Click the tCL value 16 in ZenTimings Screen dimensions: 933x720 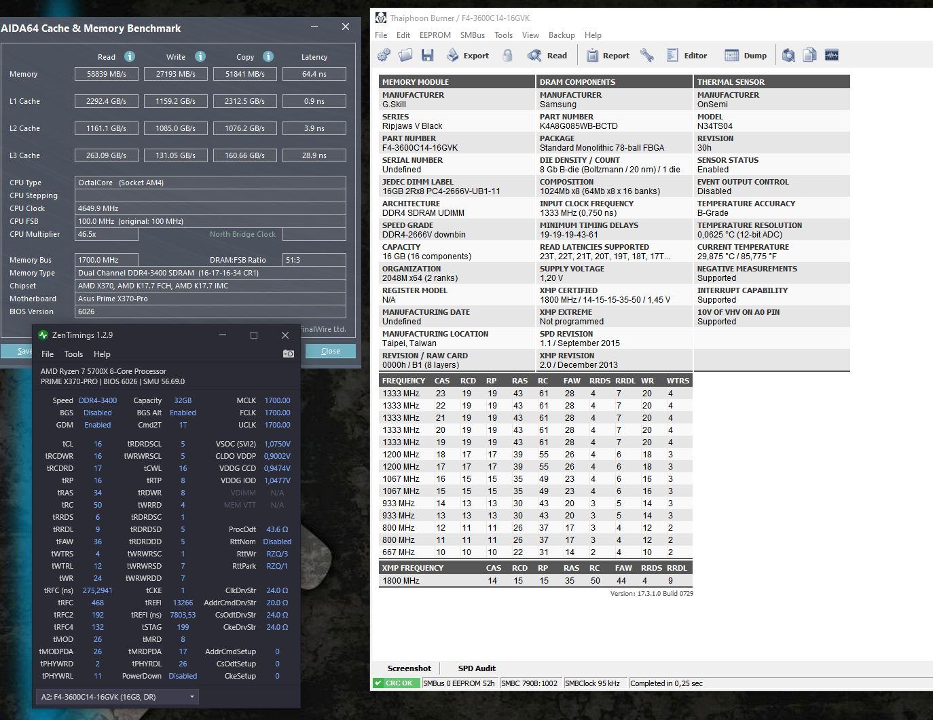click(x=98, y=444)
